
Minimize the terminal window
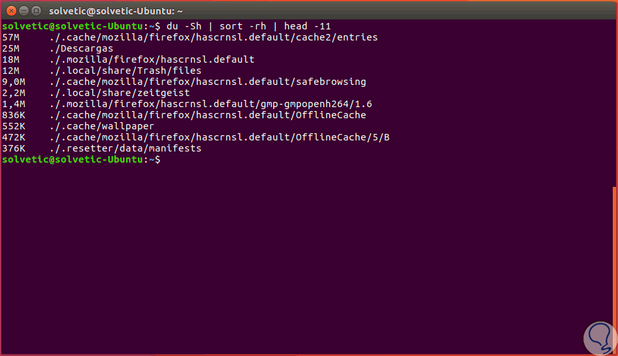coord(23,10)
